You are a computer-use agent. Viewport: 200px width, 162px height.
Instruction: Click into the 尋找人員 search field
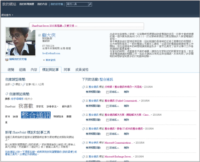click(77, 4)
